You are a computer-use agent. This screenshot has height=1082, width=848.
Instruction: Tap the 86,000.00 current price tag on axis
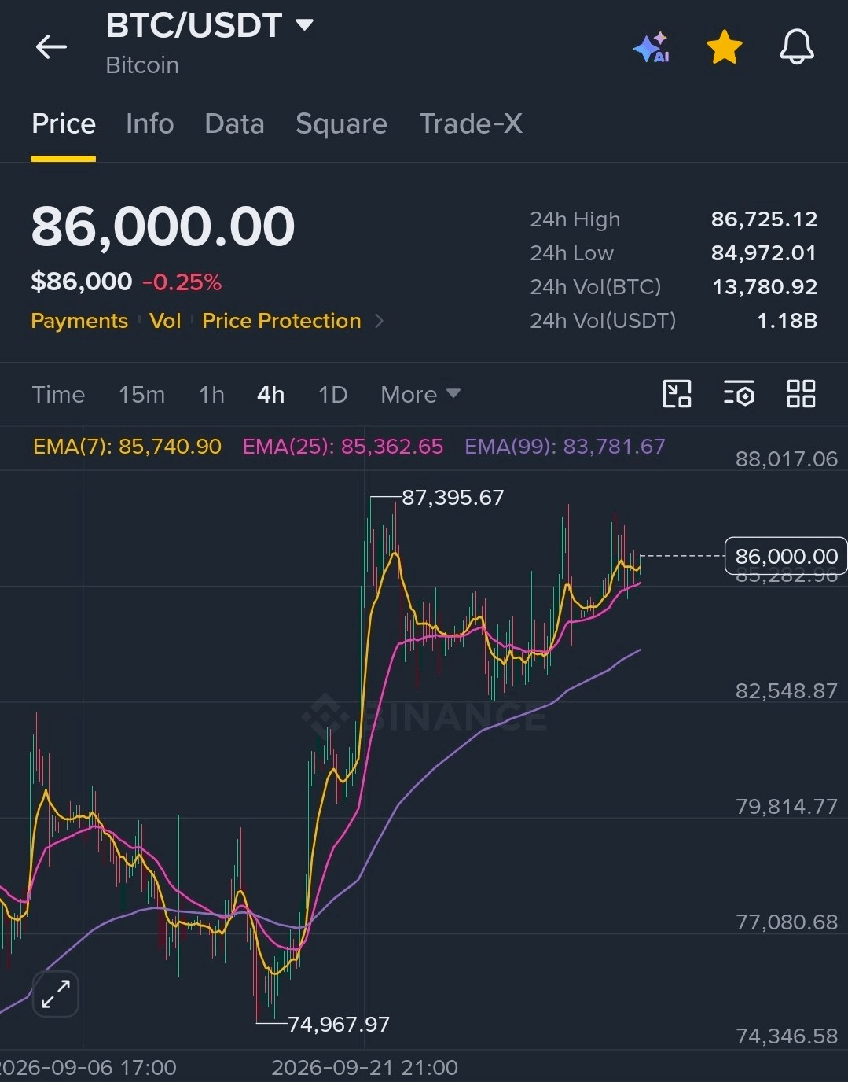point(786,556)
